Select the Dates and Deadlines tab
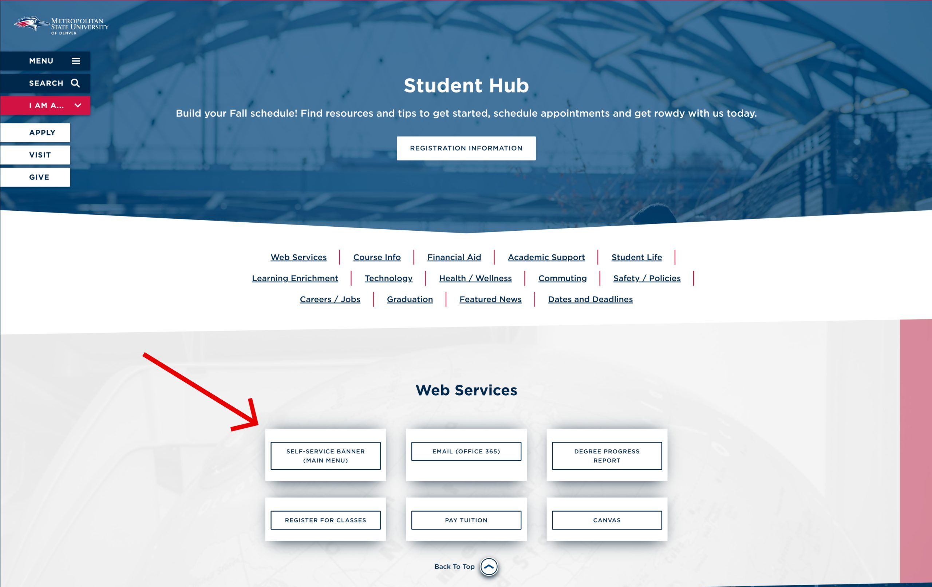 (591, 299)
